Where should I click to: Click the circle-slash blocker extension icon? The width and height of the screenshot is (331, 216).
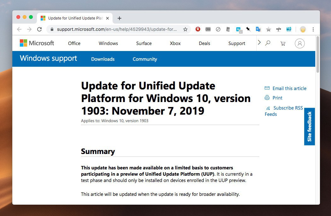click(x=218, y=29)
